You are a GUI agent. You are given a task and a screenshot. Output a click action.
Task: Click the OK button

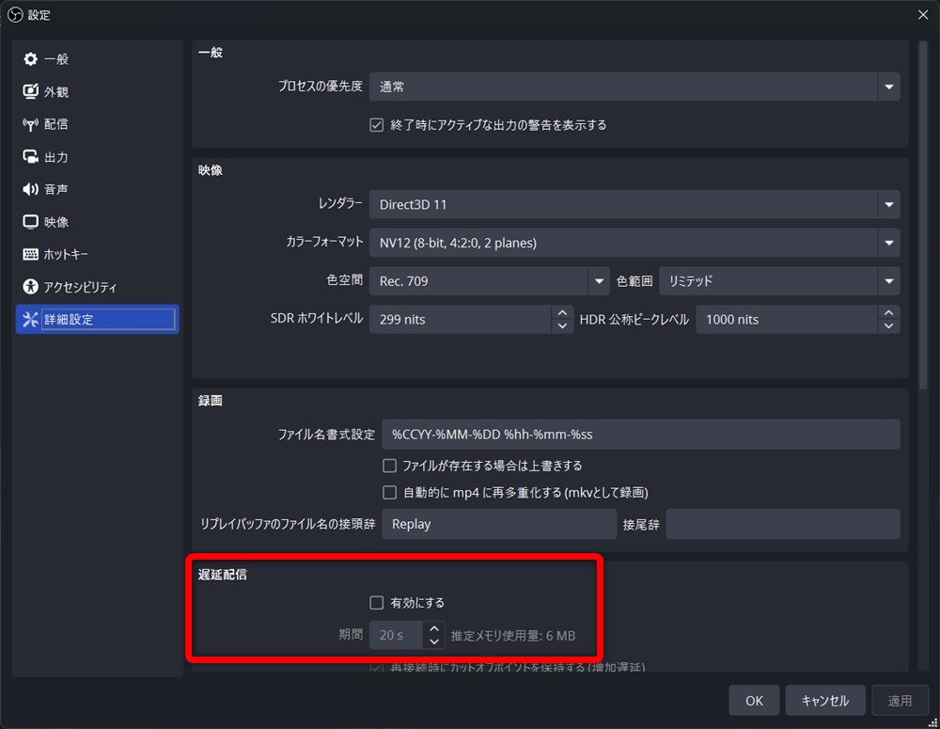754,700
